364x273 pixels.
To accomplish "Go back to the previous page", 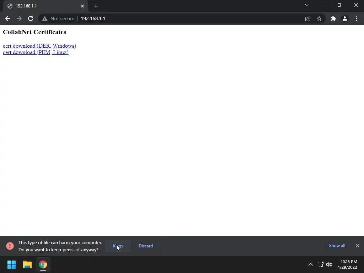I will point(8,18).
